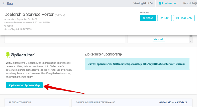Click the Dealership Service Porter job title
The height and width of the screenshot is (107, 197).
click(x=29, y=14)
